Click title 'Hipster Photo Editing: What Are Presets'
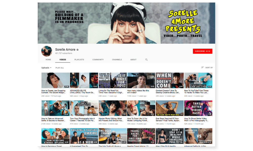This screenshot has width=253, height=151. click(111, 119)
